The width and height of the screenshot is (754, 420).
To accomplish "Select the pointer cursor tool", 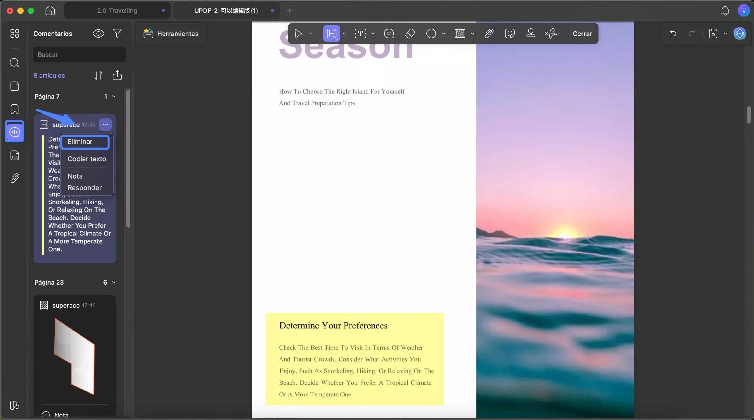I will pos(298,34).
